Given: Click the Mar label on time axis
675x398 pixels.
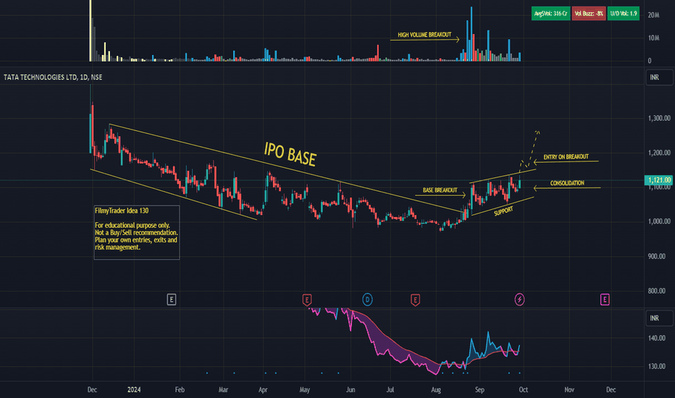Looking at the screenshot, I should click(x=223, y=390).
